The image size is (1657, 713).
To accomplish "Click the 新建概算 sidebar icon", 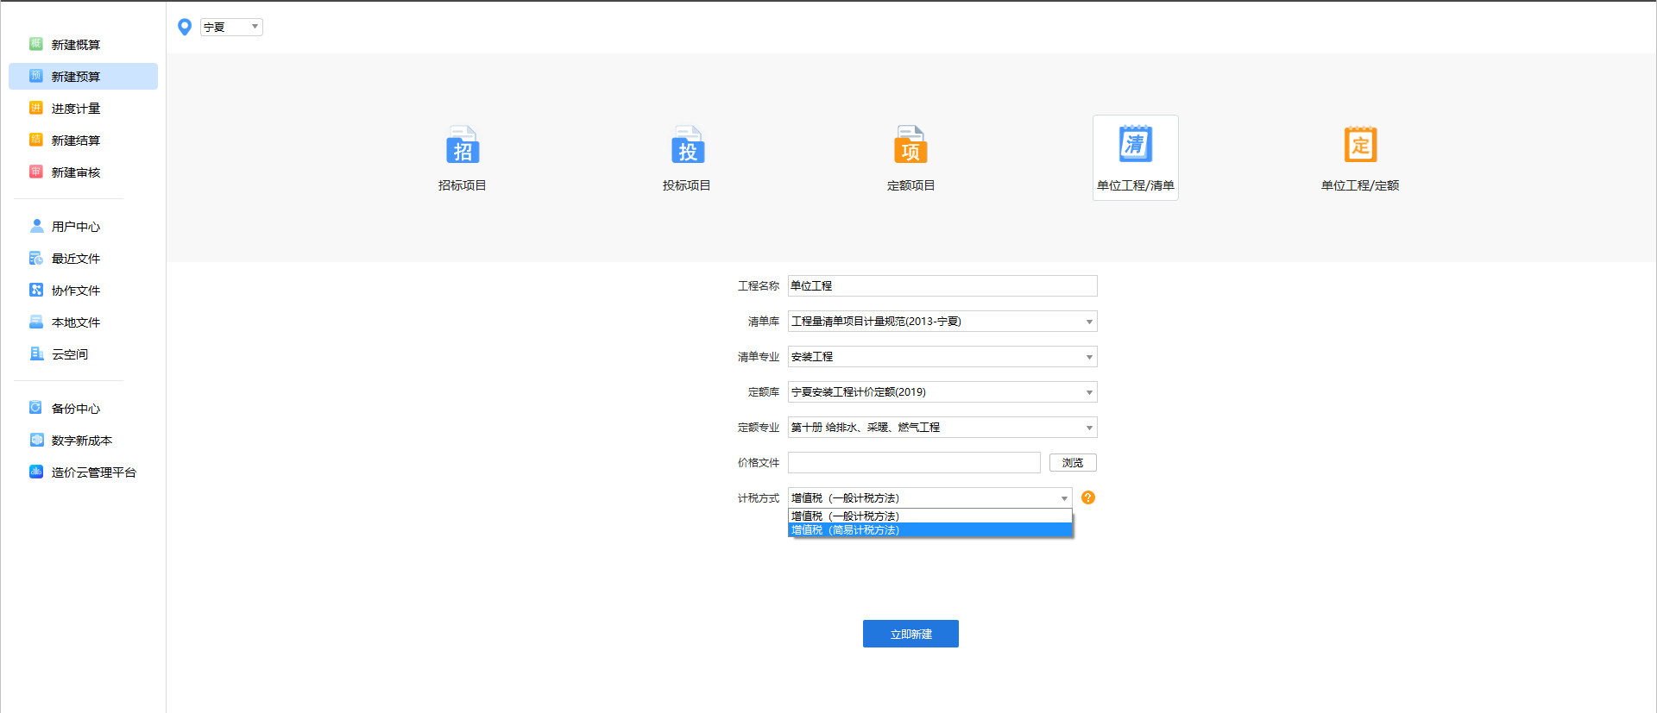I will [x=36, y=44].
